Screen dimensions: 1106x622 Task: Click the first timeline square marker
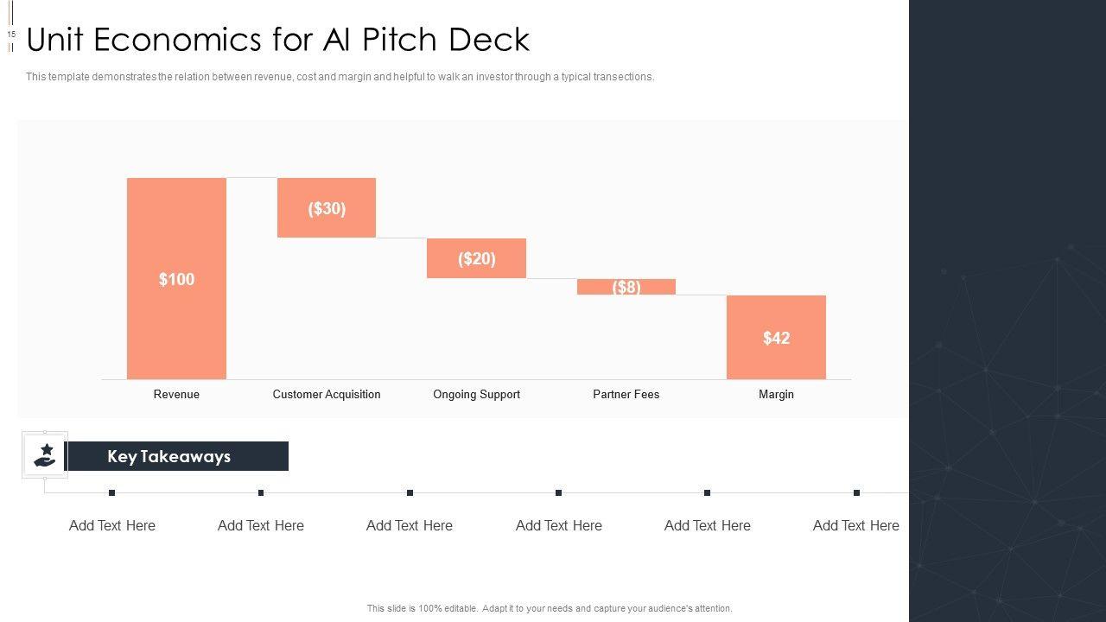(112, 493)
